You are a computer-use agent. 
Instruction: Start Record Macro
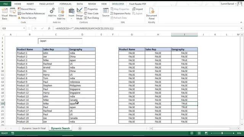27,9
